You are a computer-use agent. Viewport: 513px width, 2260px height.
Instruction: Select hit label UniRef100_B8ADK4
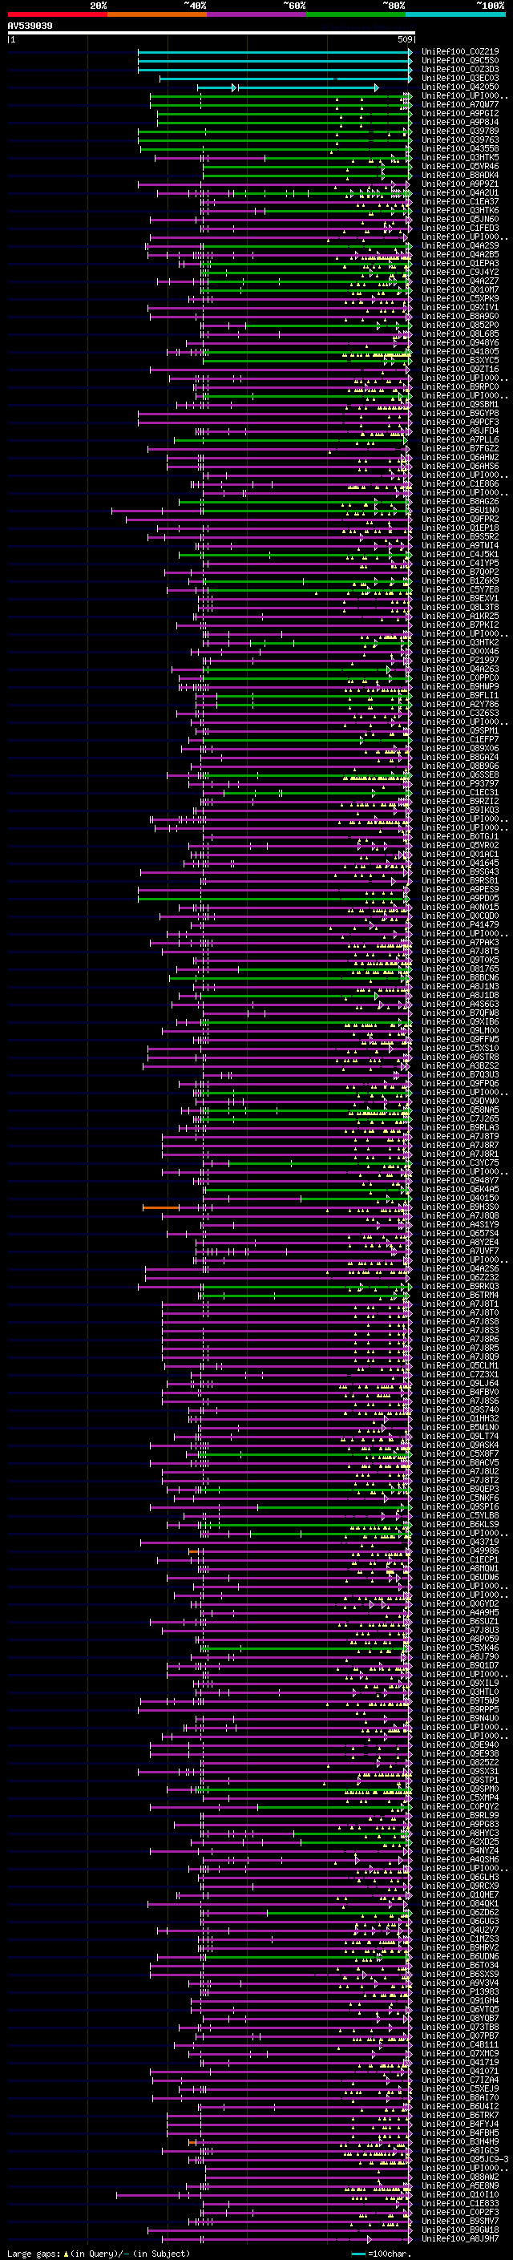pyautogui.click(x=460, y=175)
